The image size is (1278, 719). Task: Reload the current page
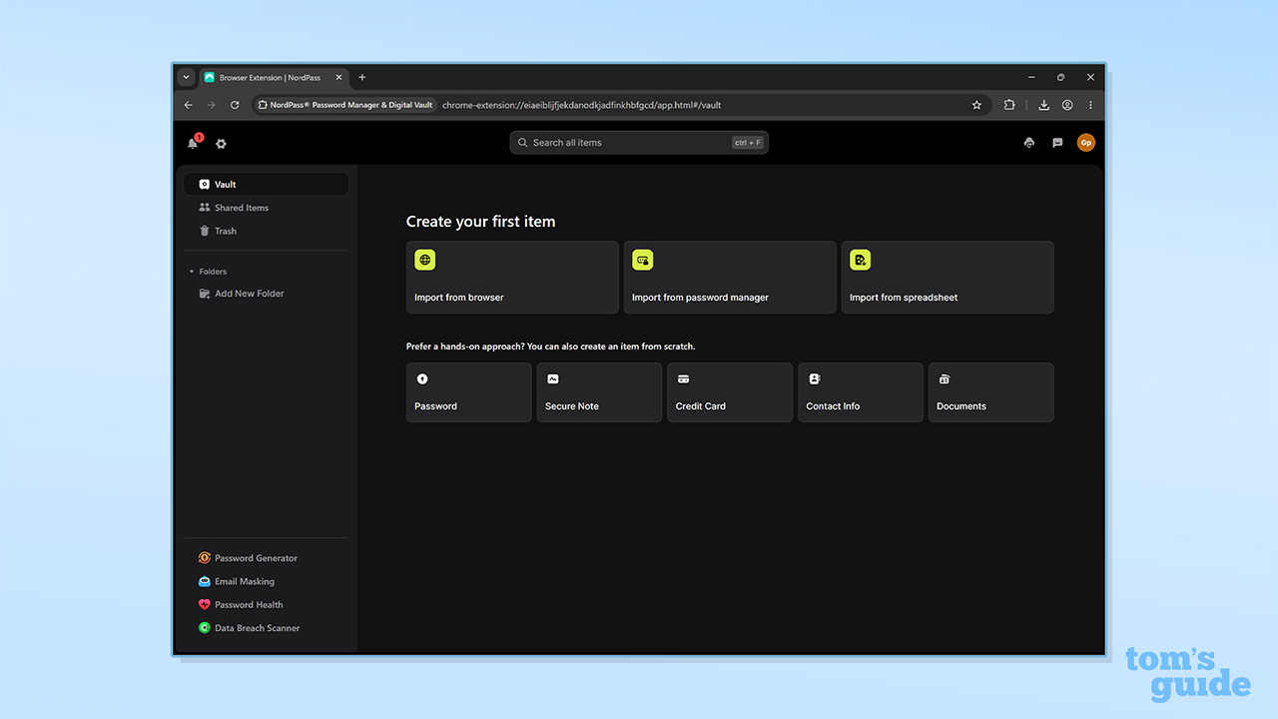pyautogui.click(x=235, y=105)
